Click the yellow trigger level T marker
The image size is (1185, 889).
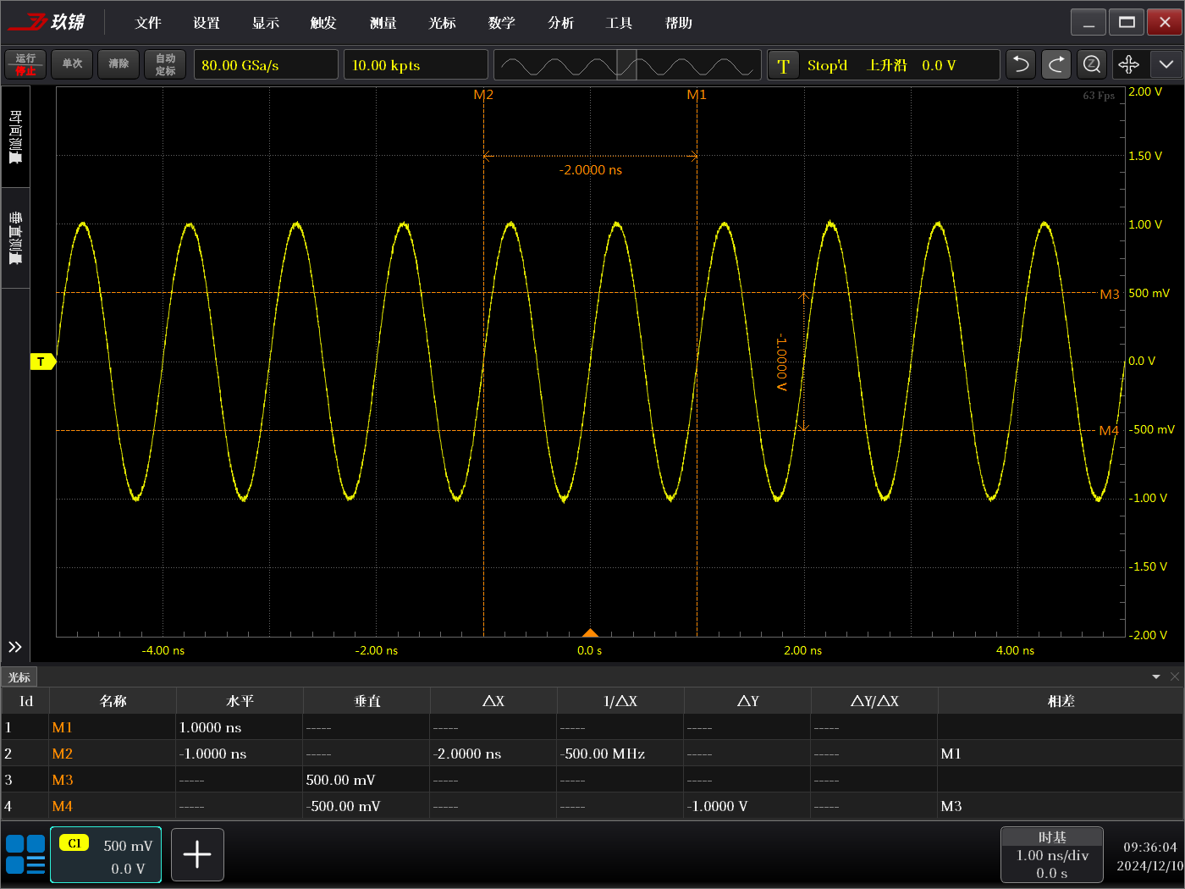pyautogui.click(x=42, y=362)
